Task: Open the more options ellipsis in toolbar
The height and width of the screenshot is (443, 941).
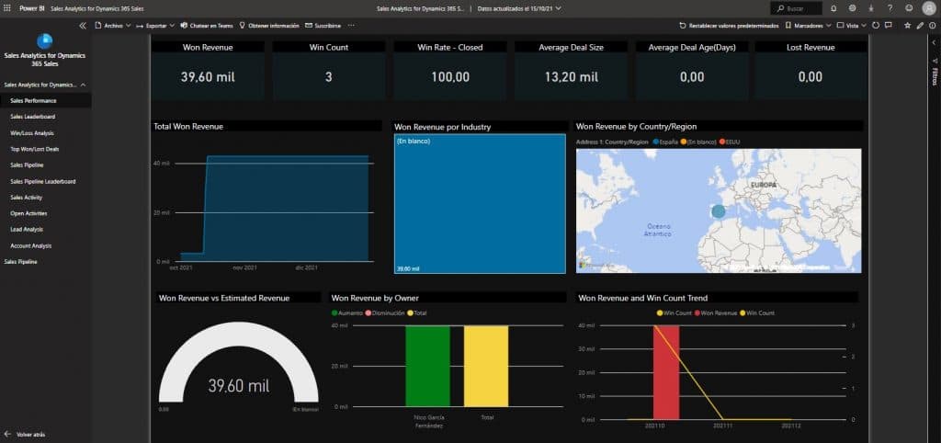Action: pyautogui.click(x=351, y=26)
